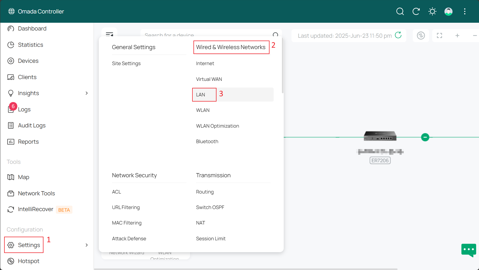Expand the Insights submenu chevron
479x270 pixels.
coord(87,93)
